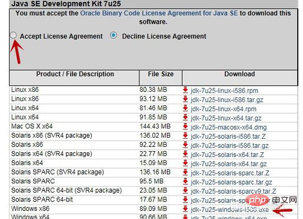Download jdk-7u25-solaris-sparc.tar.gz
Image resolution: width=303 pixels, height=219 pixels.
[231, 182]
